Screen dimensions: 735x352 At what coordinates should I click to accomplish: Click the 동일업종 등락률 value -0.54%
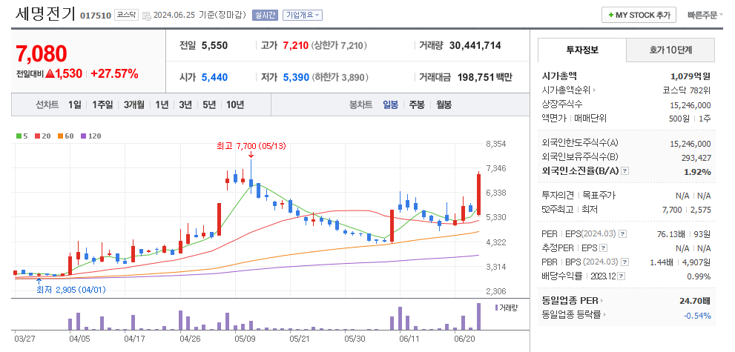(x=697, y=316)
